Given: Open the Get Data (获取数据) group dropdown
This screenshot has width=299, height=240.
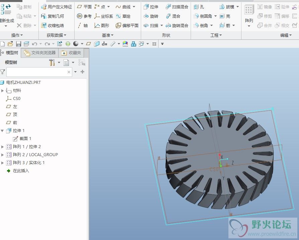Looking at the screenshot, I should click(57, 35).
